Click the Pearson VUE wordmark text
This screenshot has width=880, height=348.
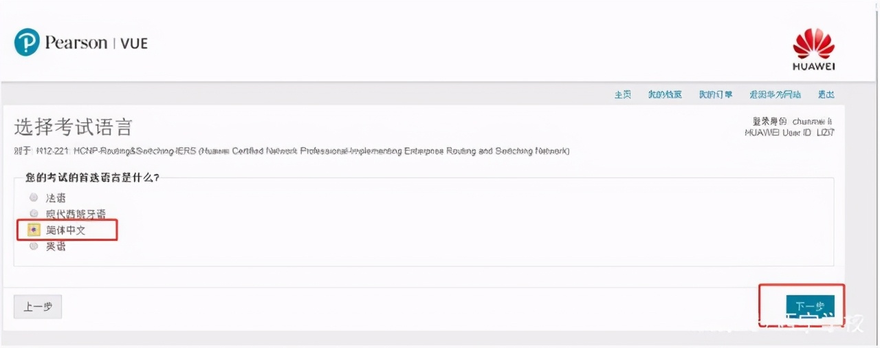96,43
